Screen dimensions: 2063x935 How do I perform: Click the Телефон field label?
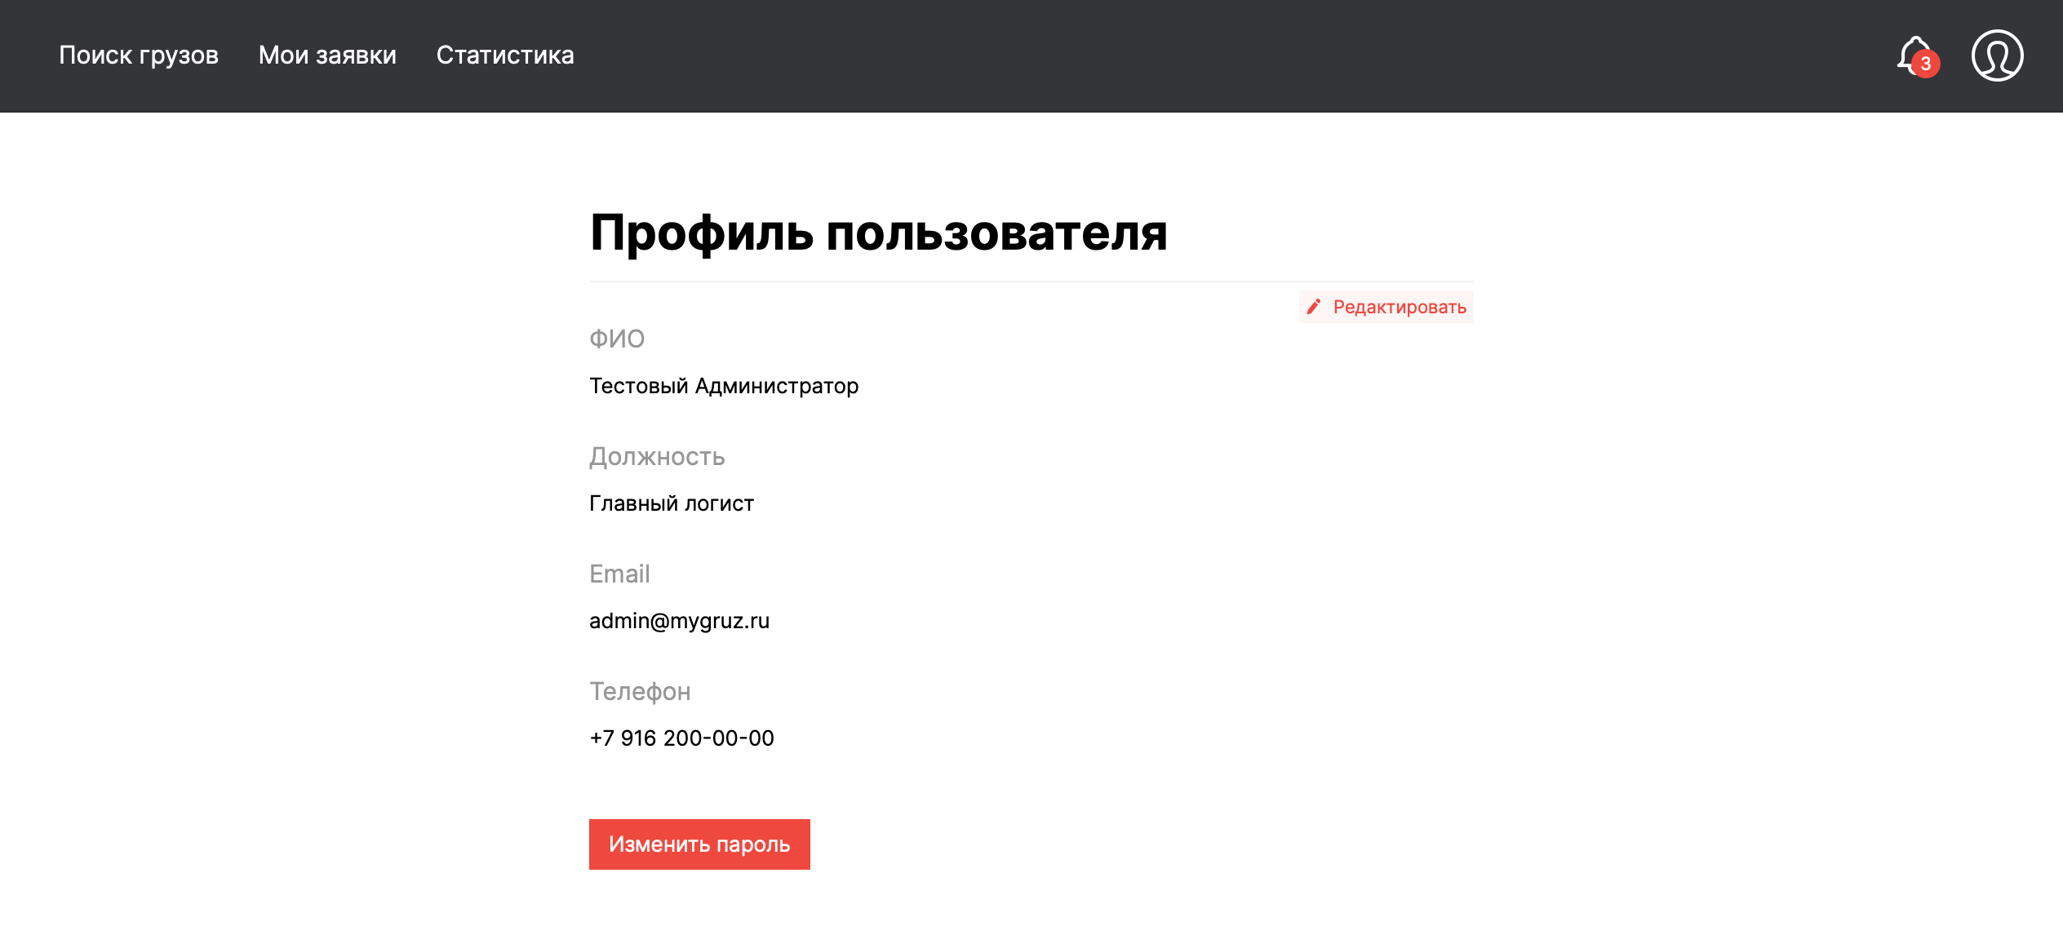[x=640, y=691]
